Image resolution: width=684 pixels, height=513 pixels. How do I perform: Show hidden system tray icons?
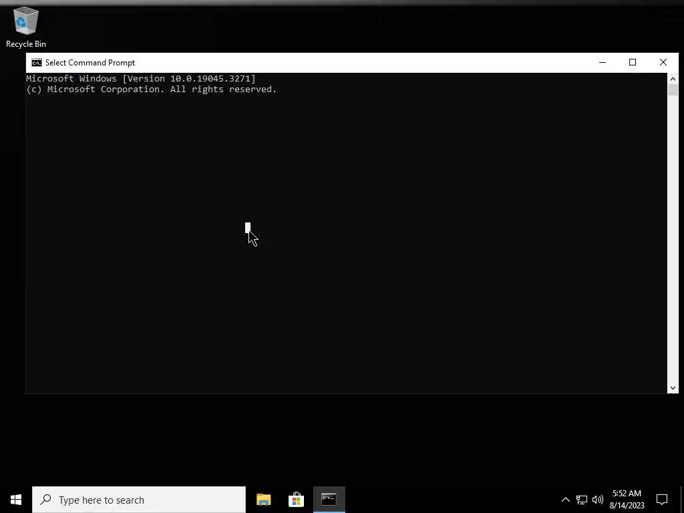[x=565, y=500]
